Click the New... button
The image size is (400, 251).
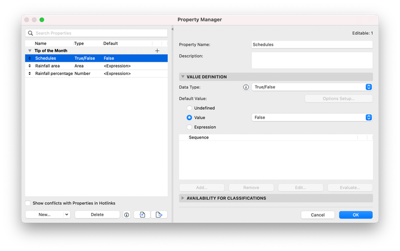(44, 215)
